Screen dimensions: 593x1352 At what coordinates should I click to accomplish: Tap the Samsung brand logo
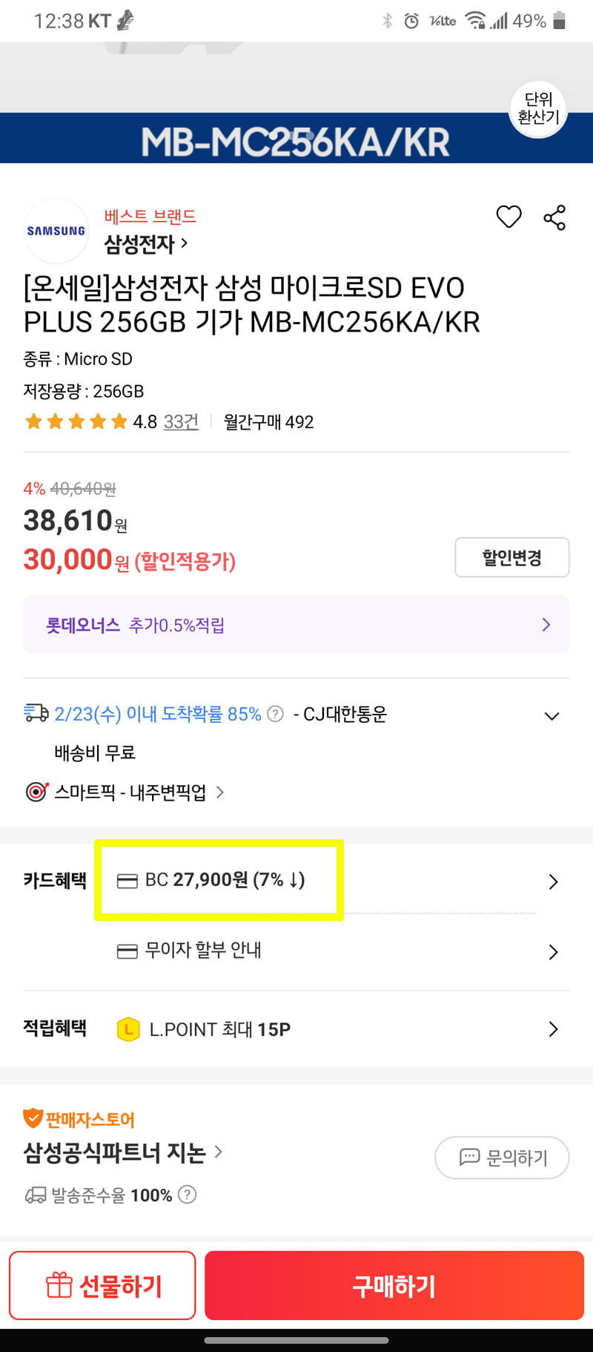[56, 231]
